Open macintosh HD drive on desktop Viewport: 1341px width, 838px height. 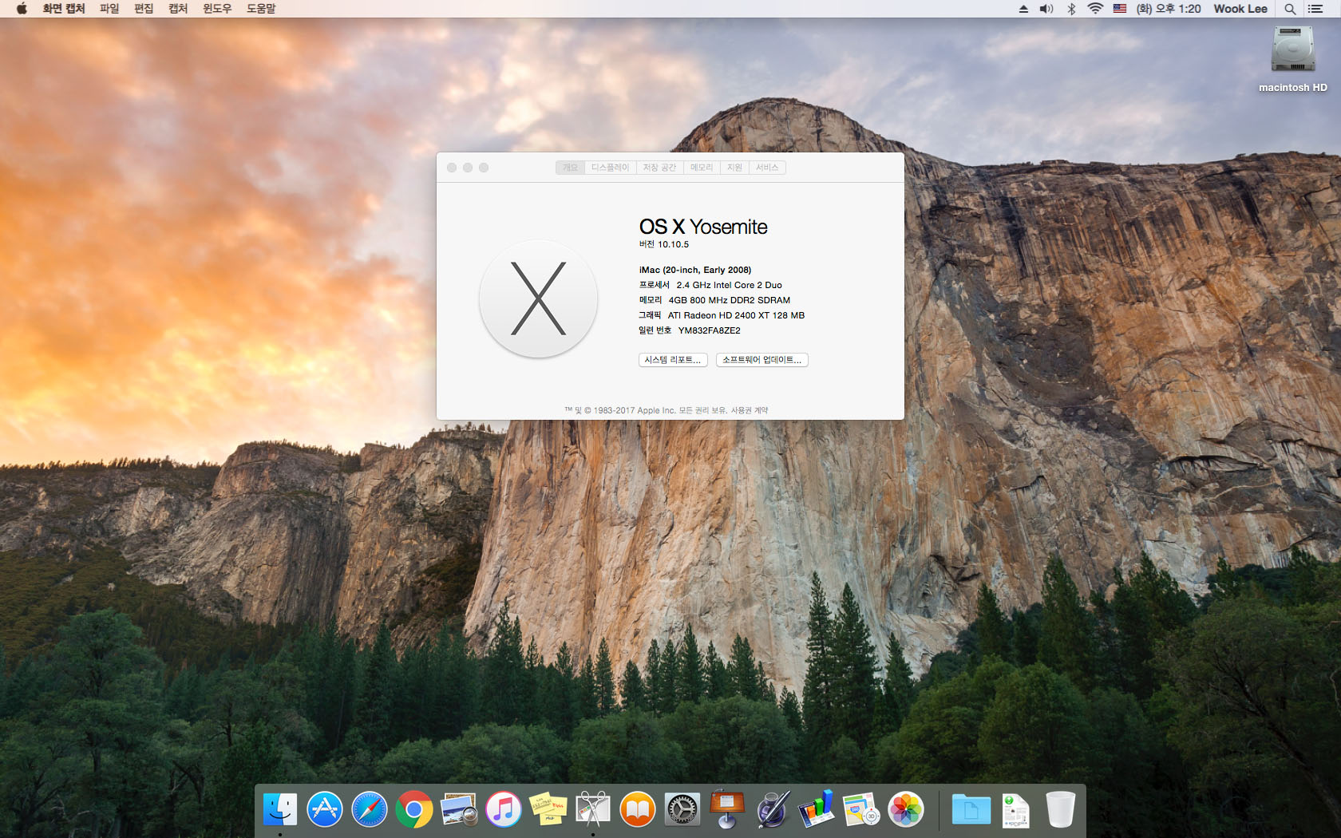tap(1292, 52)
